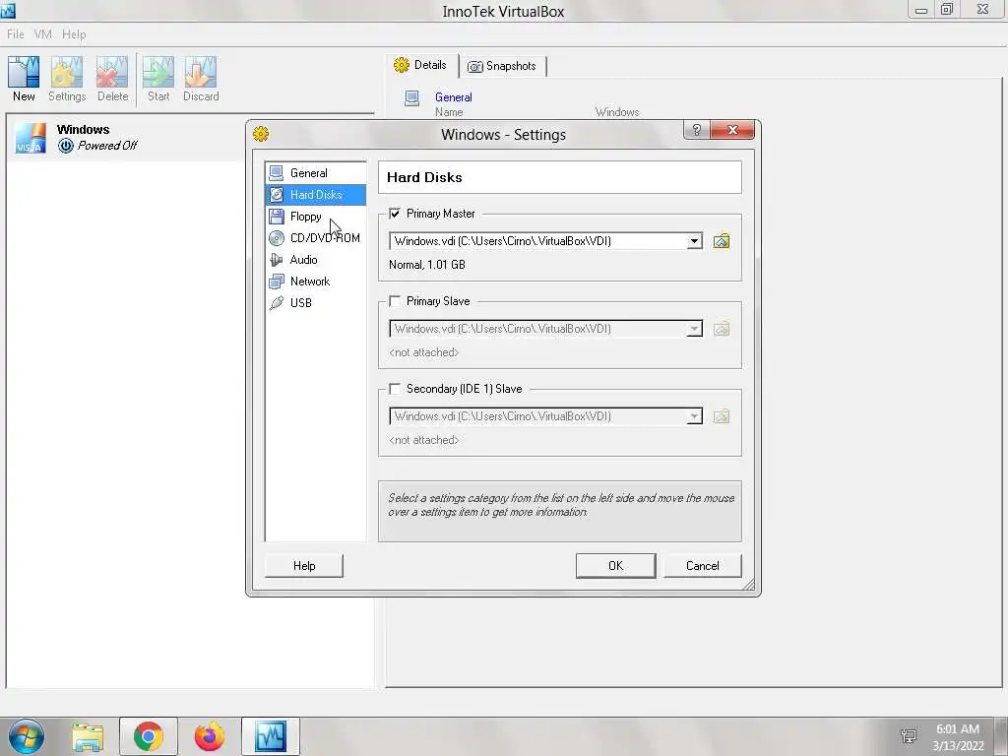Click the New VM toolbar icon
This screenshot has width=1008, height=756.
click(x=24, y=79)
